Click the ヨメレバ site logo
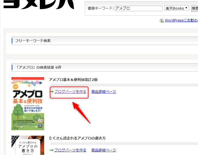Image resolution: width=198 pixels, height=155 pixels. [x=39, y=5]
